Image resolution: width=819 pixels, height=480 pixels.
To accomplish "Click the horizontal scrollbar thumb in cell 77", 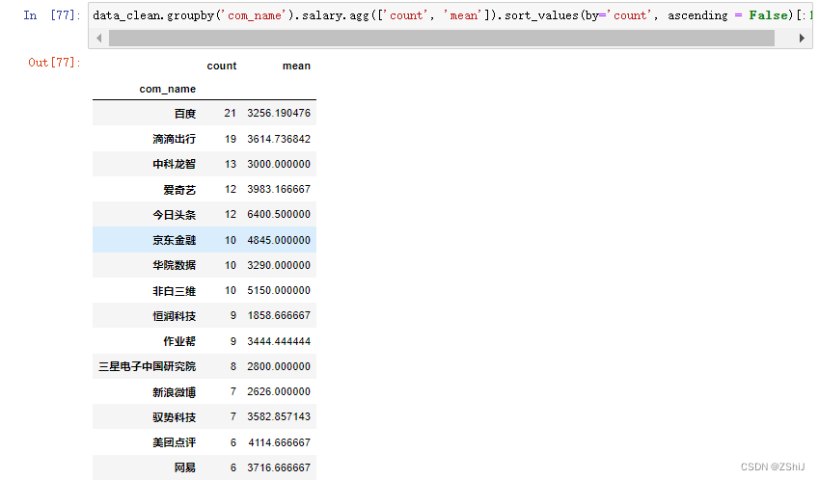I will click(442, 39).
